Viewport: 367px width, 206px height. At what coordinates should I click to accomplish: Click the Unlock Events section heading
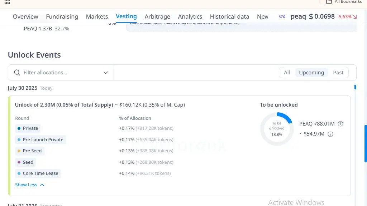[34, 55]
